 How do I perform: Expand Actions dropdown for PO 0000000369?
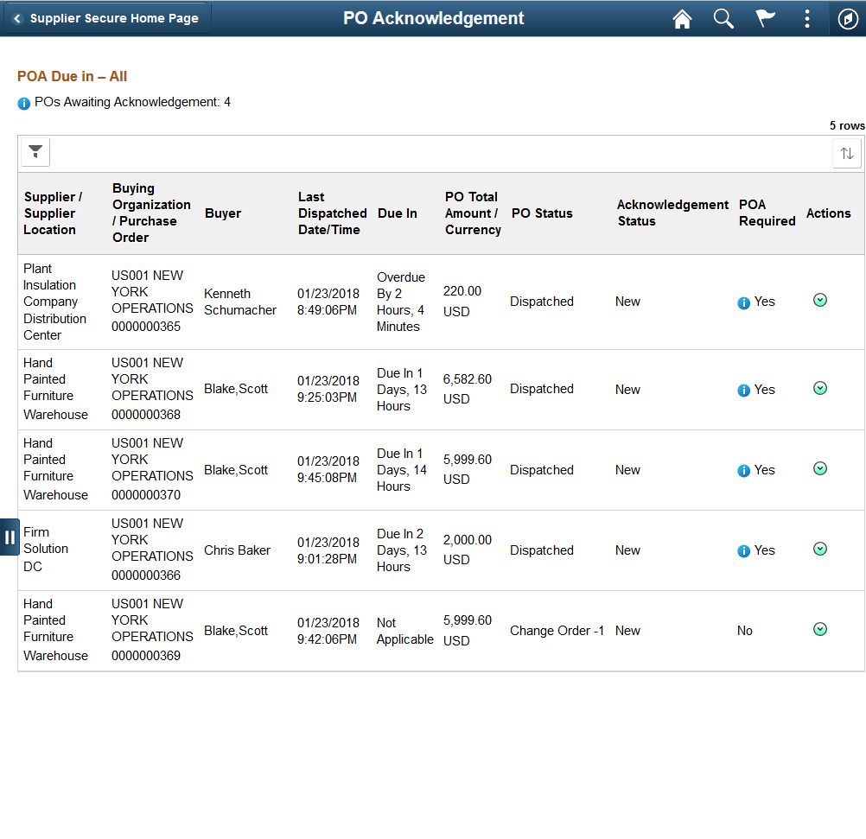[820, 629]
